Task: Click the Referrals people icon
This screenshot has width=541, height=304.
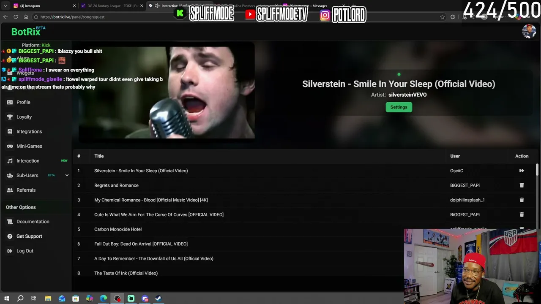Action: [10, 190]
